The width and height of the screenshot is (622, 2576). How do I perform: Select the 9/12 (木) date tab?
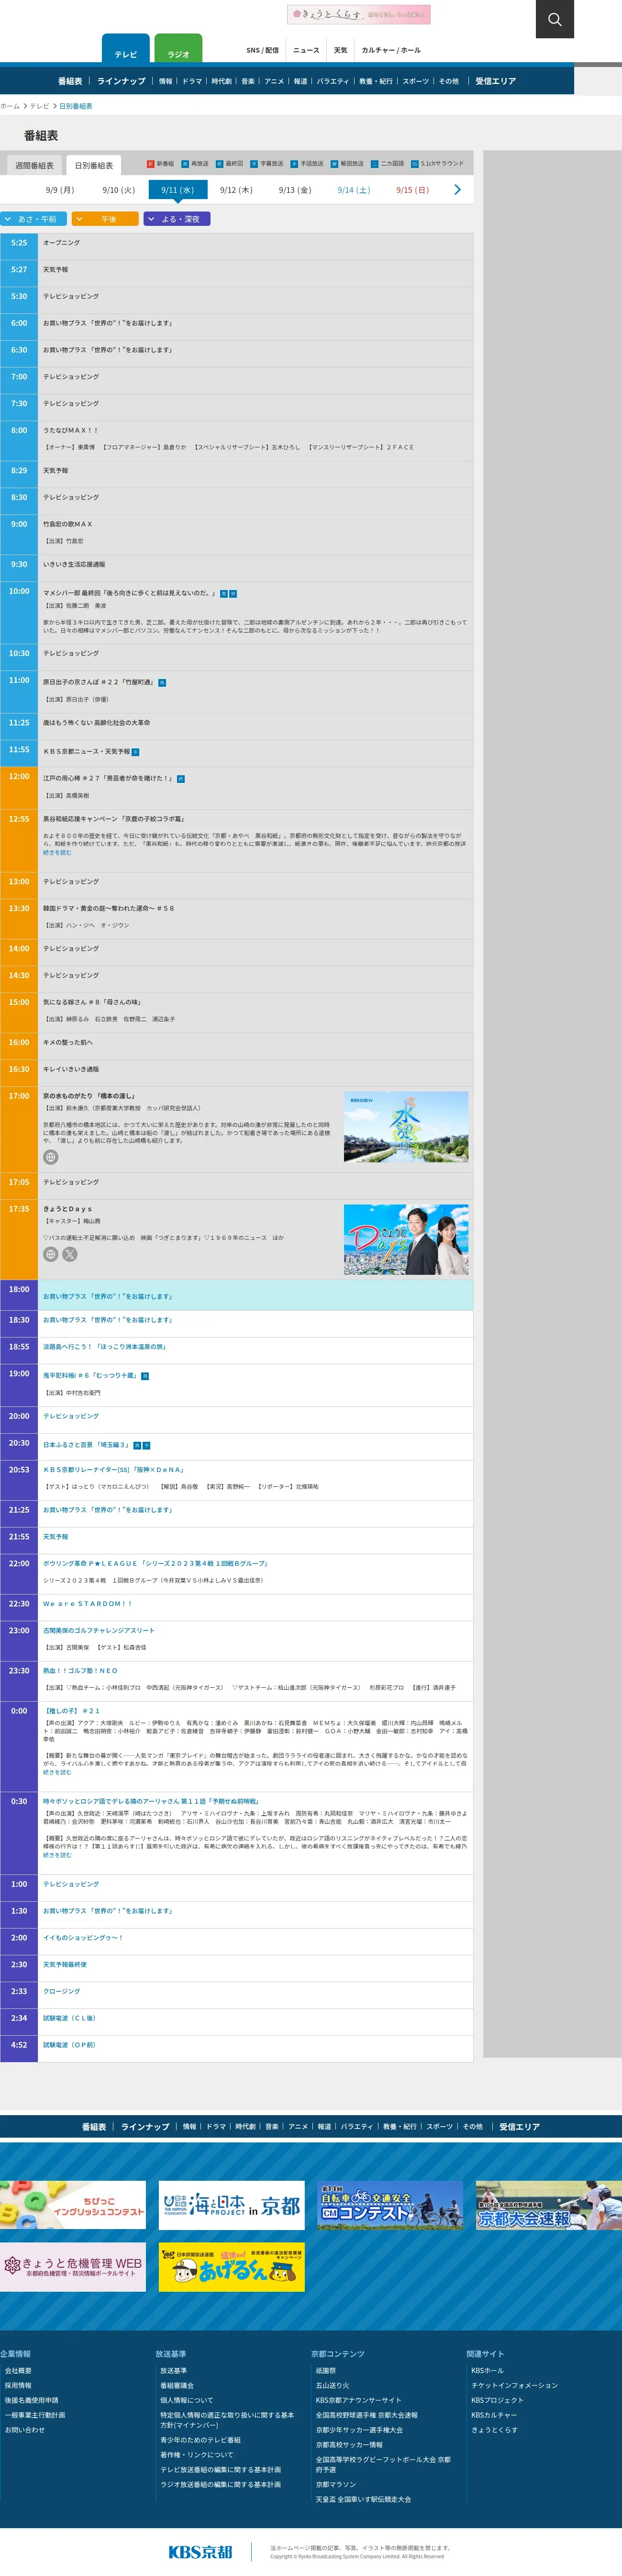[x=236, y=190]
